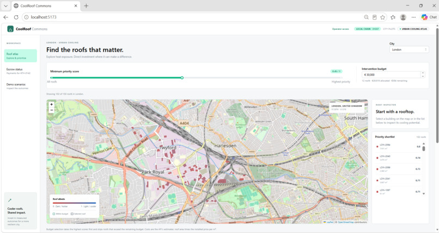Click the 0.45 / 1 score badge
439x233 pixels.
coord(336,72)
